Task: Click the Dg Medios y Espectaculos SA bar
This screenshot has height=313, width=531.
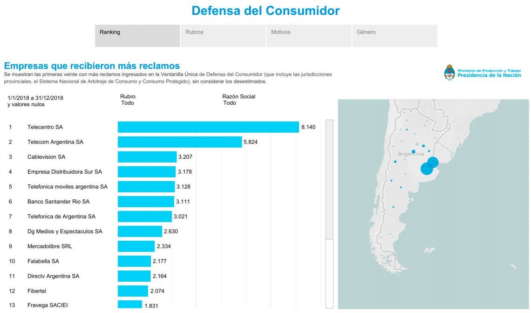Action: click(140, 231)
